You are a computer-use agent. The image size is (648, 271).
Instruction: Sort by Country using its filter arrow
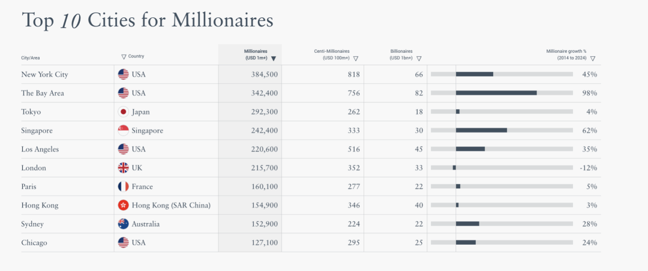click(x=124, y=56)
